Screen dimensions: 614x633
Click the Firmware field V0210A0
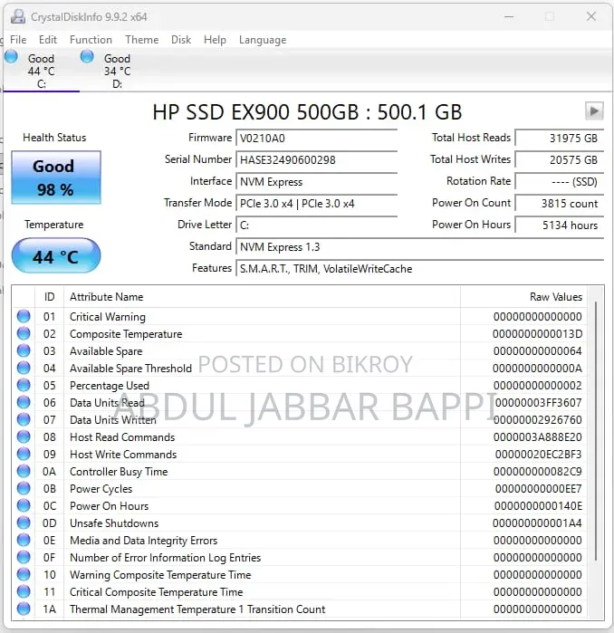[x=316, y=138]
